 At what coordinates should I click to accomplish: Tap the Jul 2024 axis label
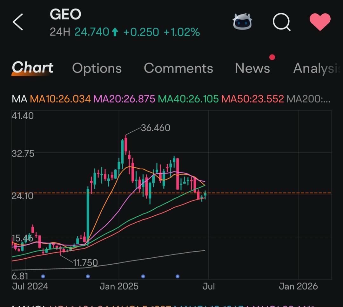pos(30,286)
